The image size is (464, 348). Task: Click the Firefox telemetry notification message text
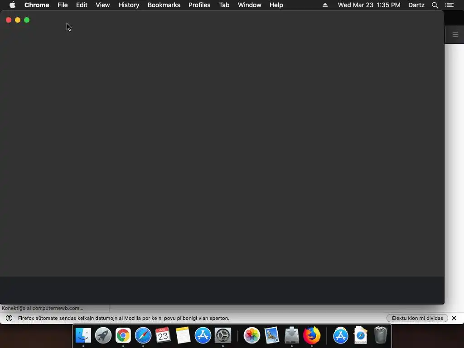pyautogui.click(x=124, y=318)
